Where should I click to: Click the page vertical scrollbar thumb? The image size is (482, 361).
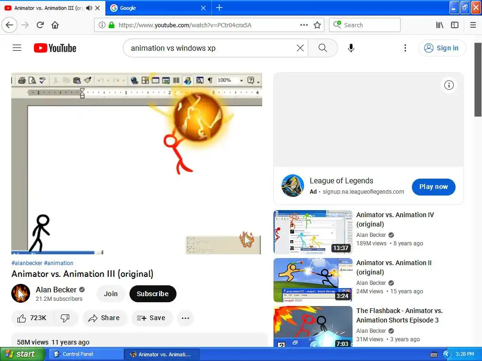[x=478, y=80]
